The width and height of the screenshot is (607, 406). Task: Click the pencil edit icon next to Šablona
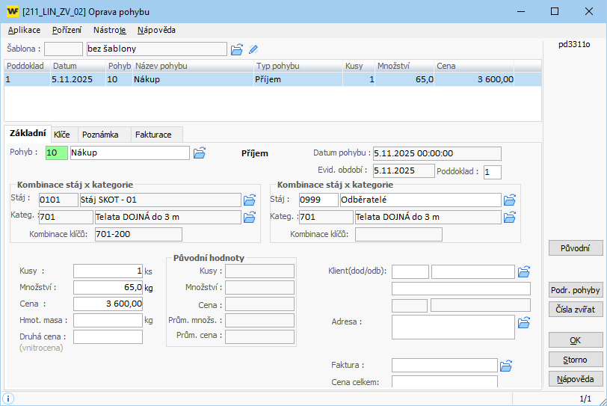[253, 49]
